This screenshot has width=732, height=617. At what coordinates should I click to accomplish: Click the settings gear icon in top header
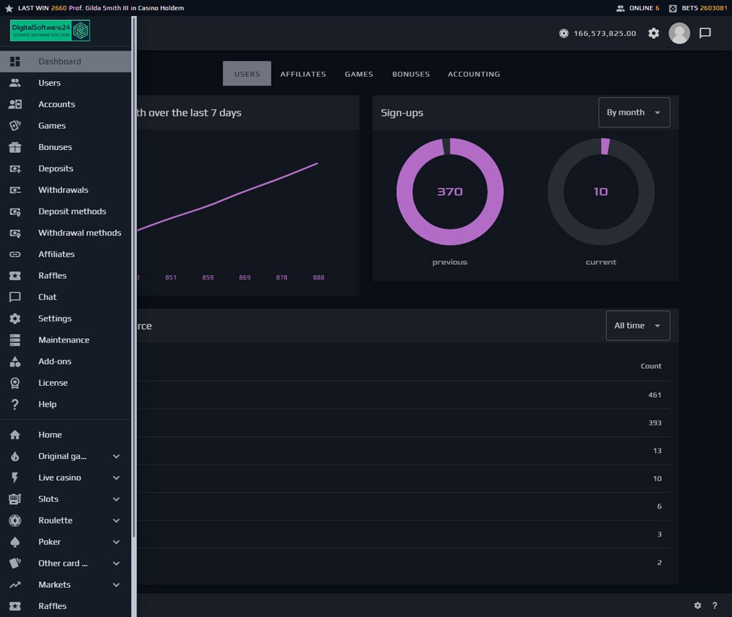tap(654, 33)
